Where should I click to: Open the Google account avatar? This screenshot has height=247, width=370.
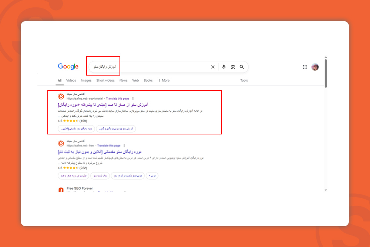[315, 67]
